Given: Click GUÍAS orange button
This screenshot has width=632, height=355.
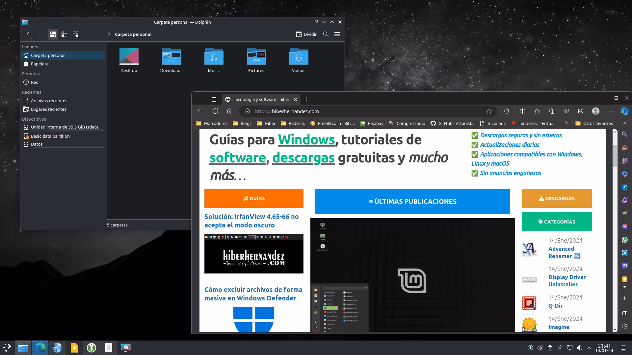Looking at the screenshot, I should tap(254, 198).
